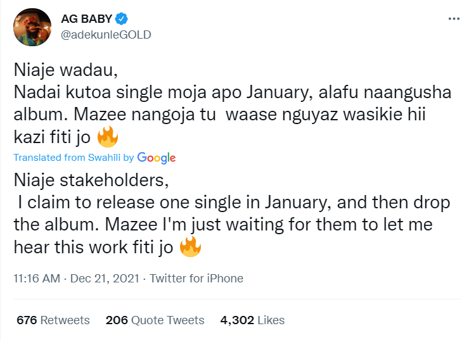Open AG BABY's profile picture
Image resolution: width=469 pixels, height=340 pixels.
pyautogui.click(x=32, y=27)
